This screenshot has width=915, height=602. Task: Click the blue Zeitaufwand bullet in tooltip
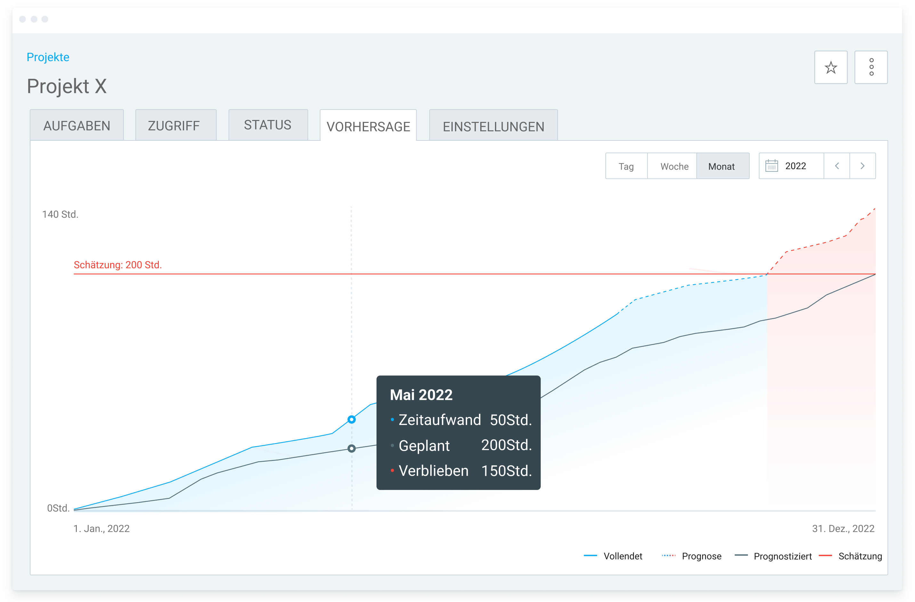pos(392,419)
